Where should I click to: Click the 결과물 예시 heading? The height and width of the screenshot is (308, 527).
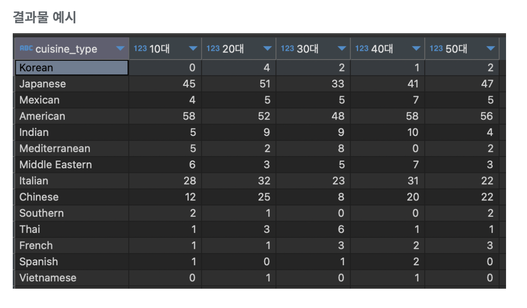[x=44, y=17]
